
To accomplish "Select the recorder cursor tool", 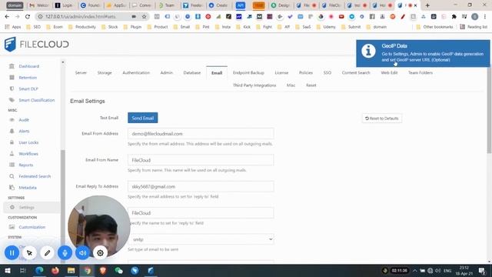I will coord(29,253).
